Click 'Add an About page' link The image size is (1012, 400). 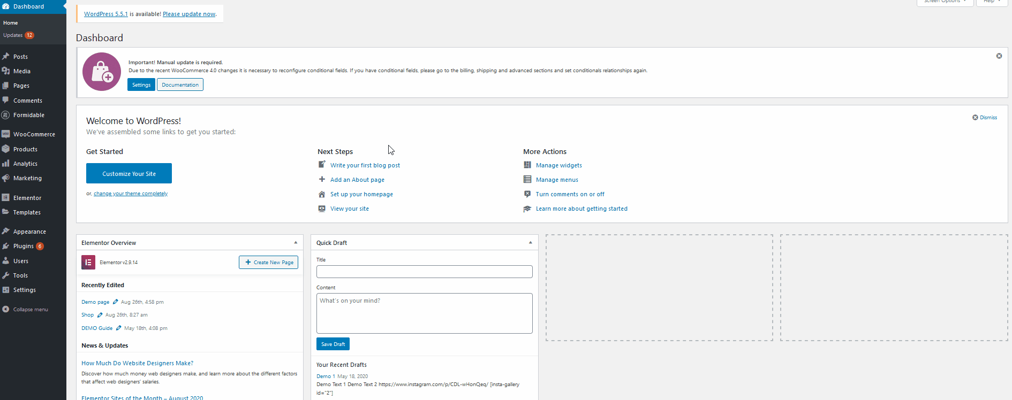357,180
